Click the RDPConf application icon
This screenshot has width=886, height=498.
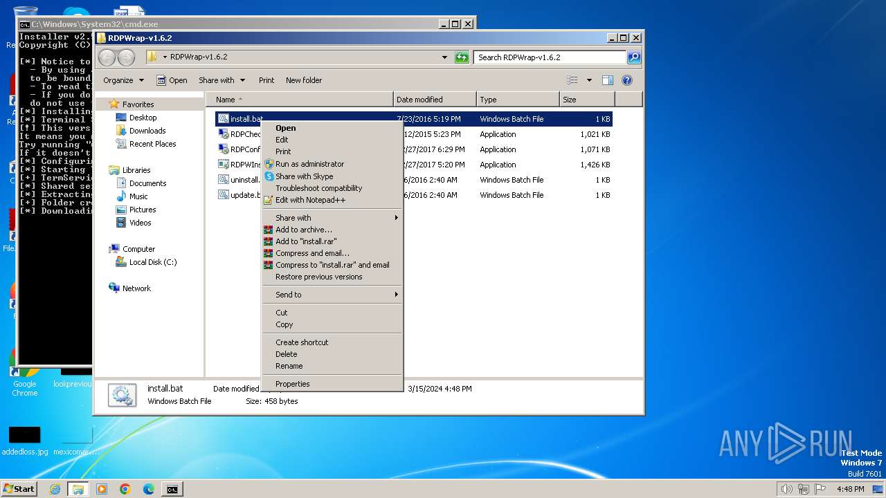click(224, 149)
